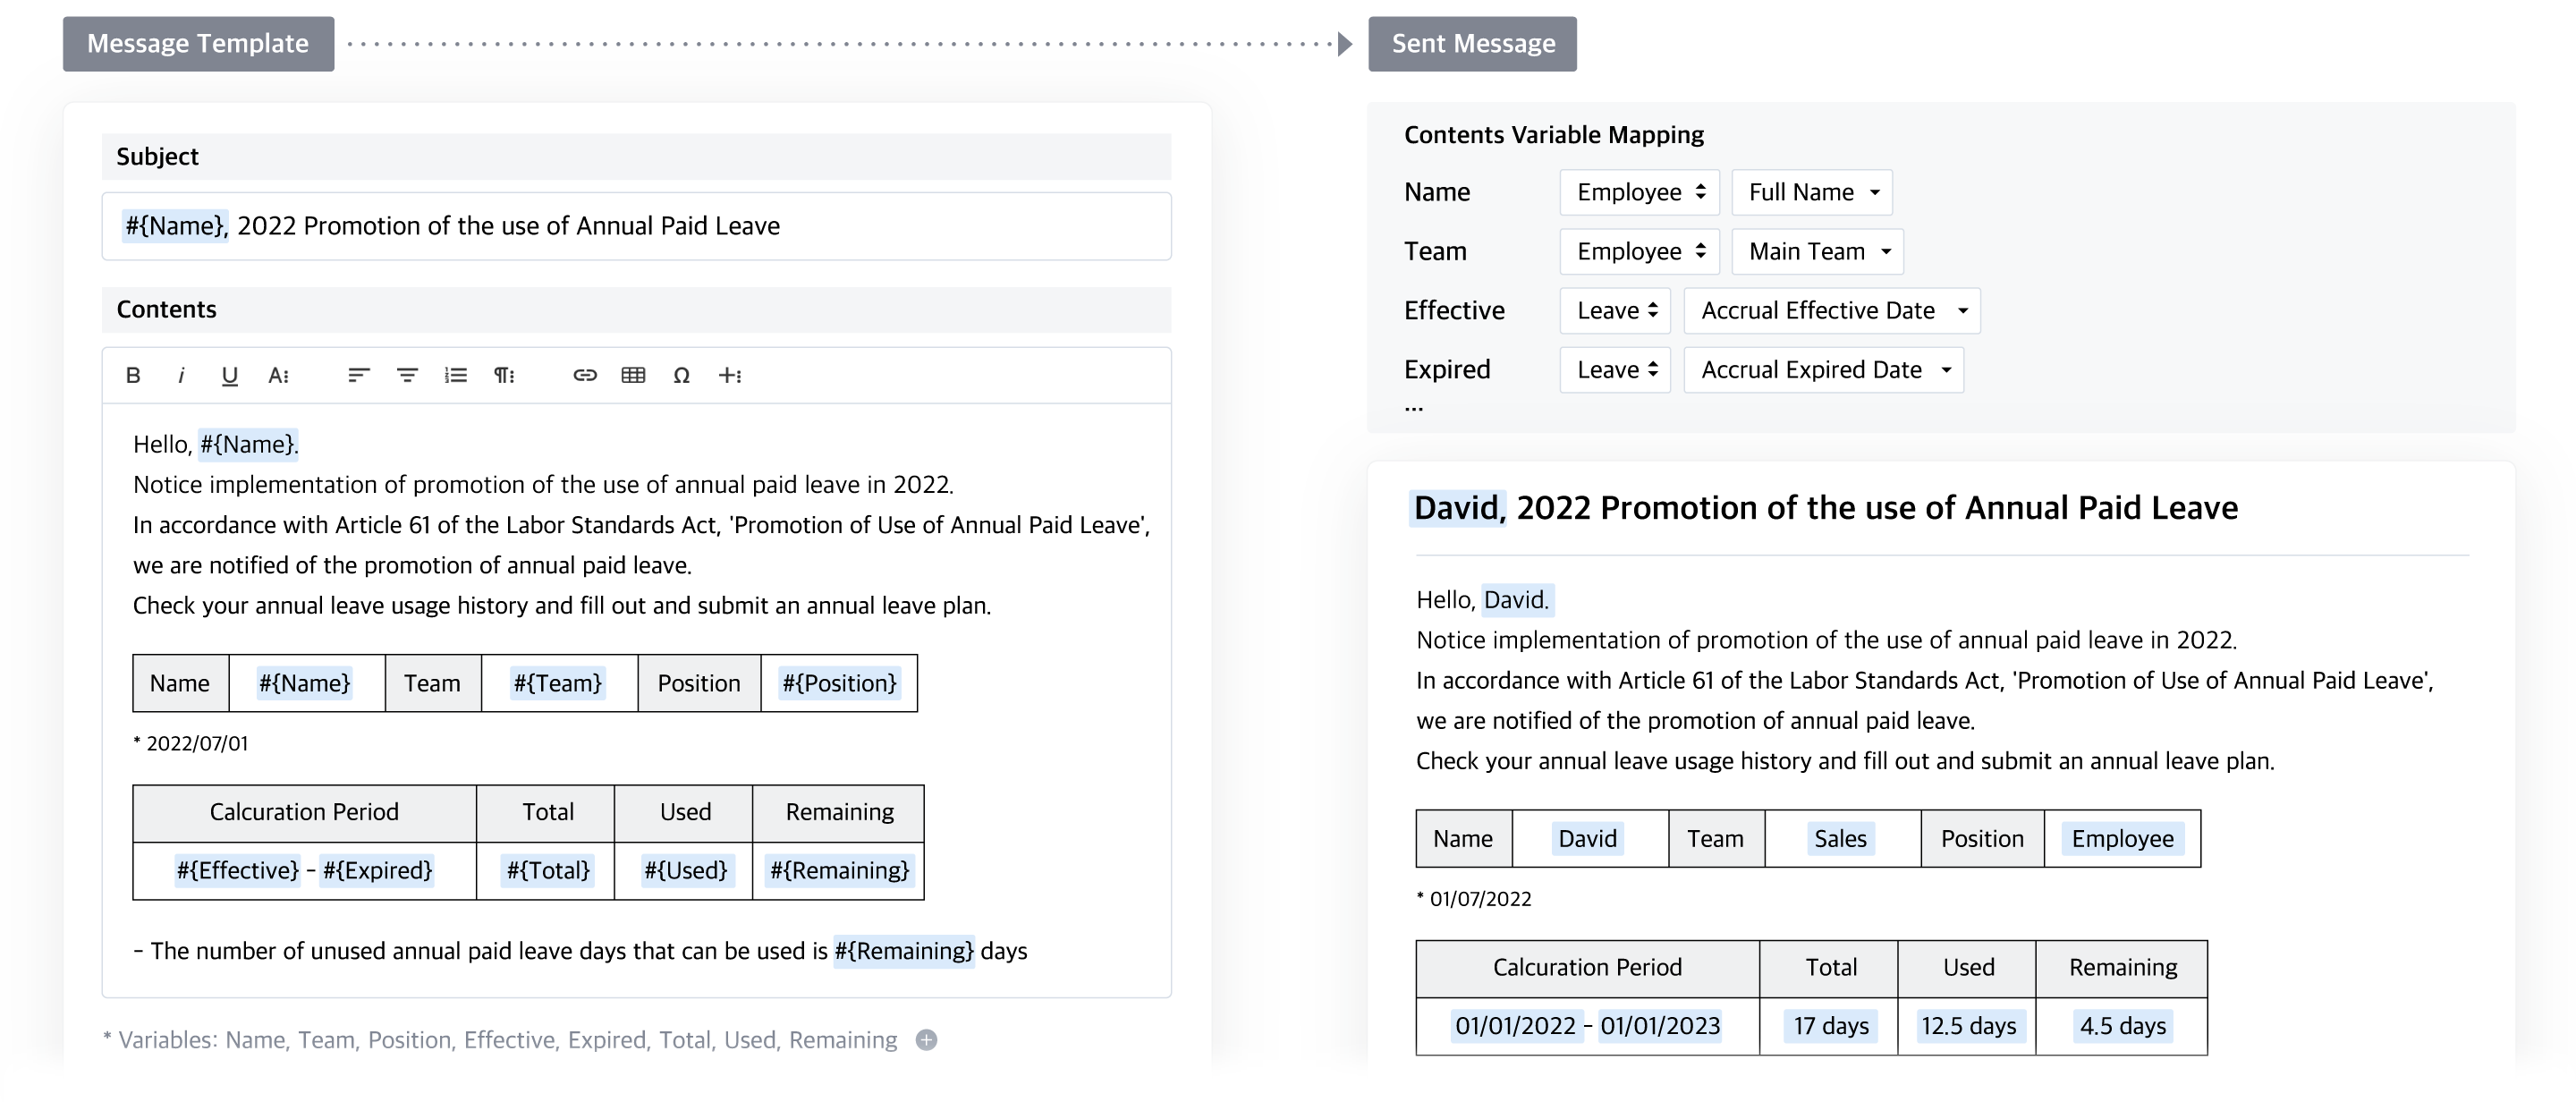2576x1102 pixels.
Task: Click the 'Sales' cell in sent message
Action: pos(1841,838)
